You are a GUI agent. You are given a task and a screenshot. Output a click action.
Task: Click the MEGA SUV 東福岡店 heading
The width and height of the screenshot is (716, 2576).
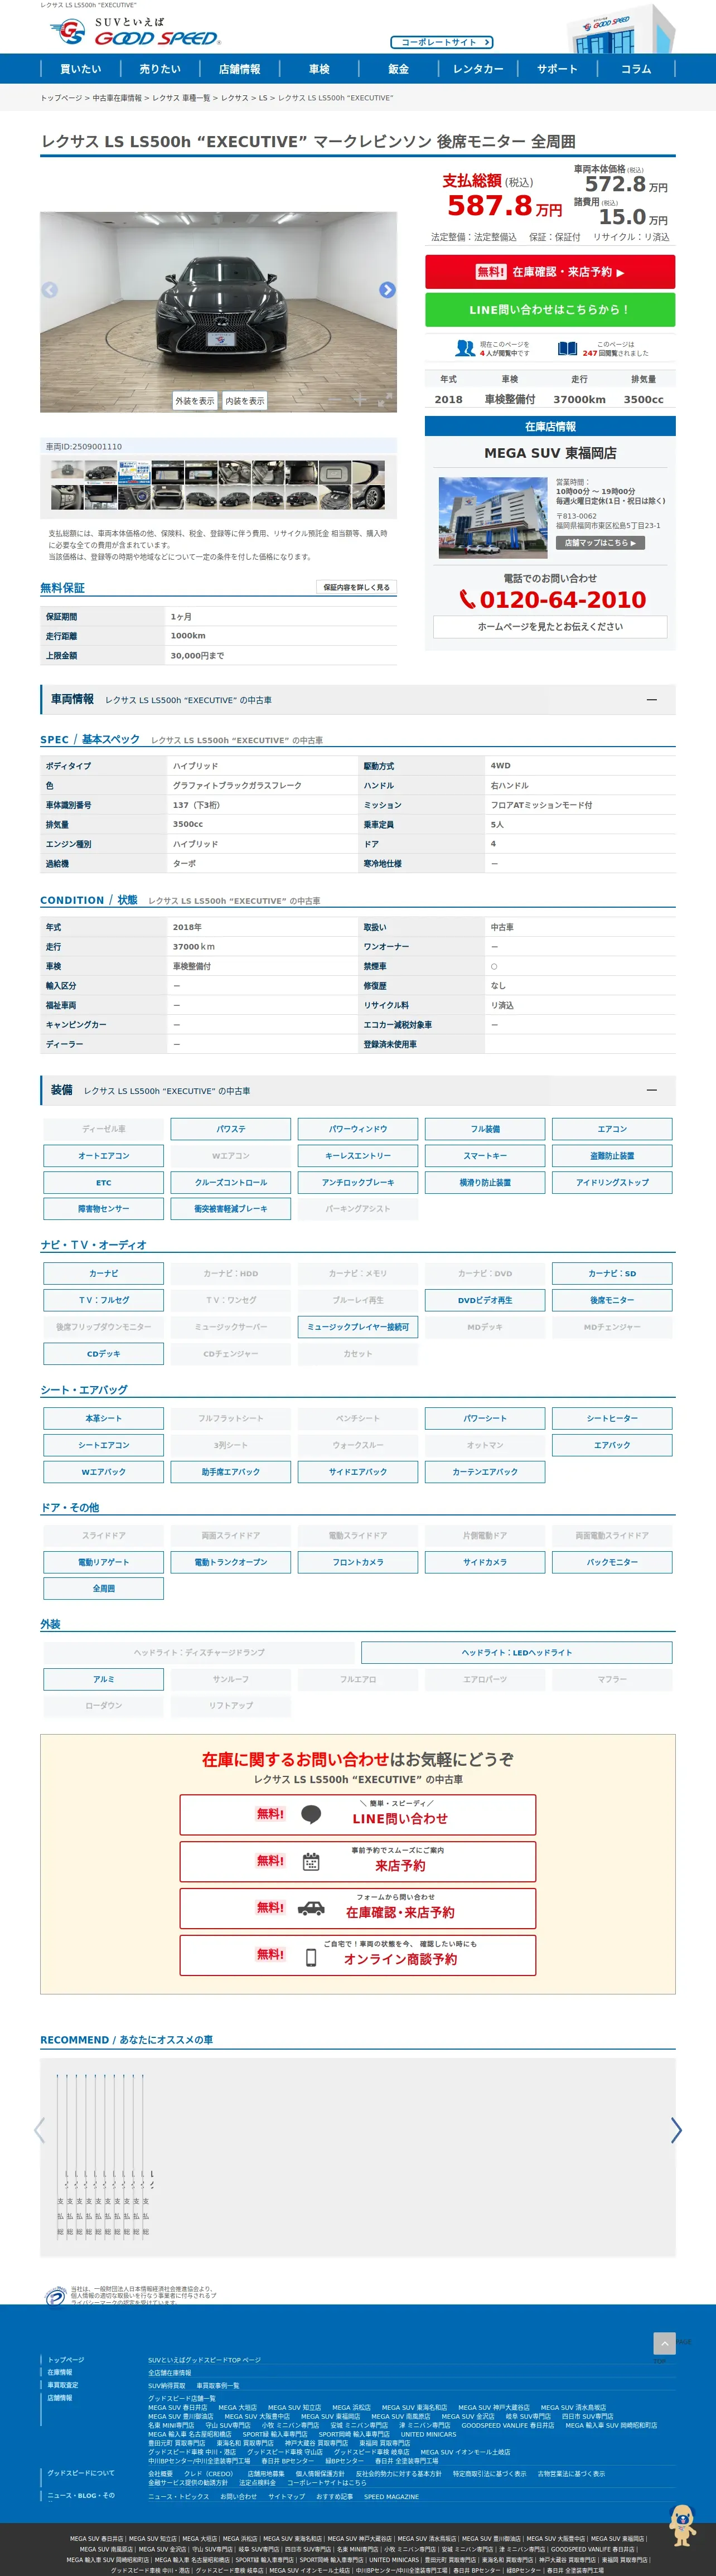click(x=550, y=453)
